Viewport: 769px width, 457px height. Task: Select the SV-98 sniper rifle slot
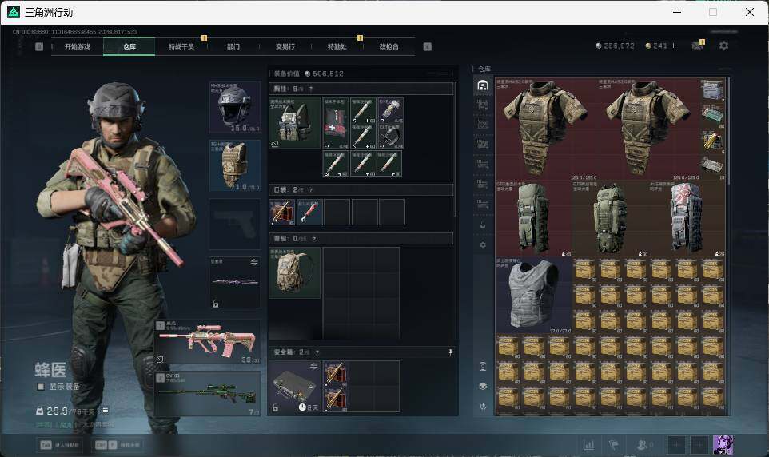208,394
